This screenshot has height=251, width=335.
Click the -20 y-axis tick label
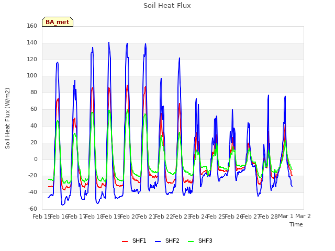(x=32, y=176)
